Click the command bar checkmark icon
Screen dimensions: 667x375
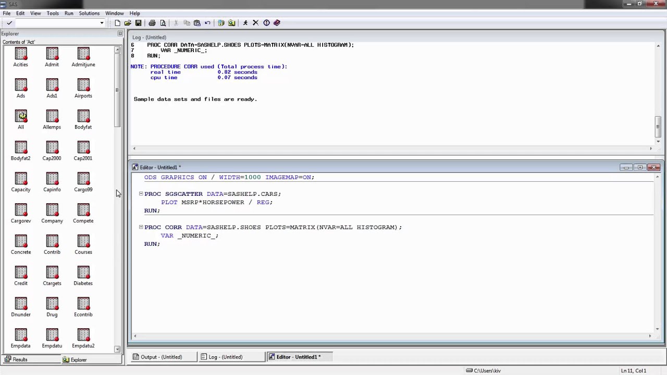pyautogui.click(x=9, y=23)
